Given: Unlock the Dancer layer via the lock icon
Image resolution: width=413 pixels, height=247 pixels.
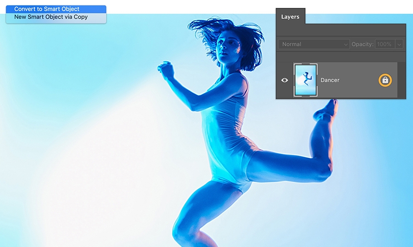Looking at the screenshot, I should click(x=385, y=80).
